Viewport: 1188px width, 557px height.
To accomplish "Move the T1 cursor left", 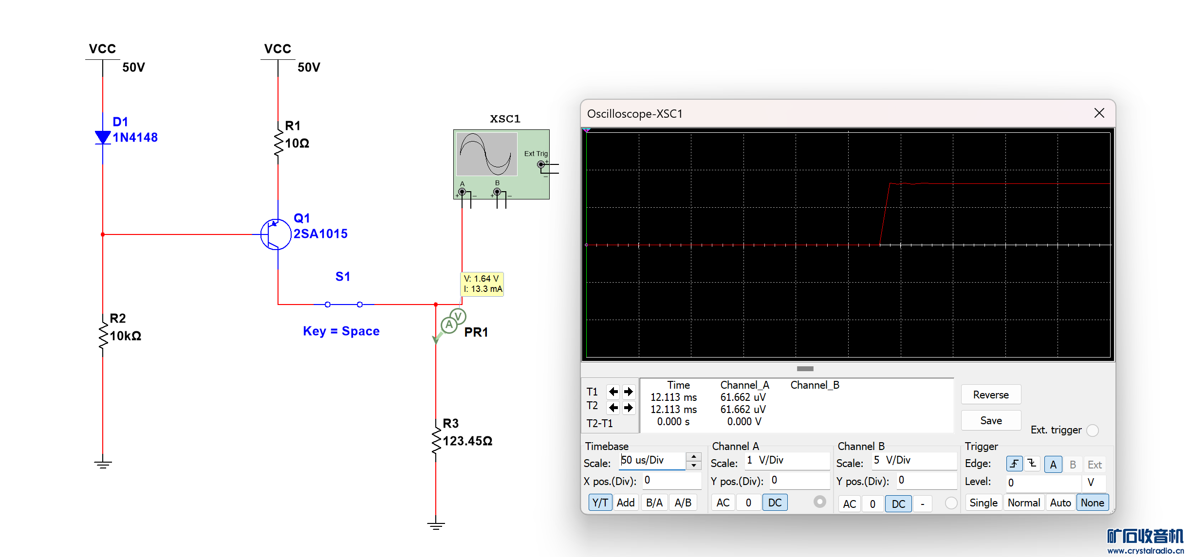I will [x=613, y=392].
